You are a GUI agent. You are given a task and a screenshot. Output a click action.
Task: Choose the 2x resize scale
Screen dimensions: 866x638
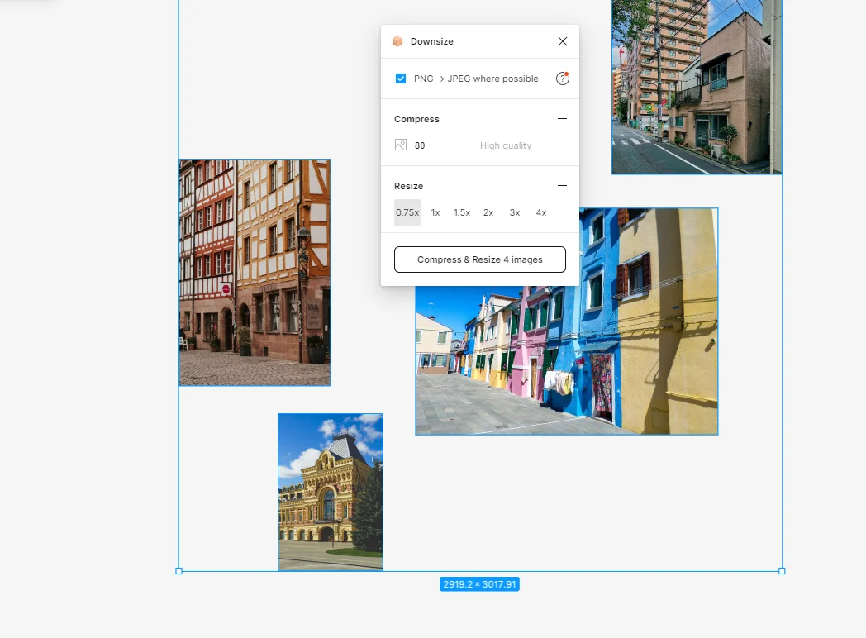point(488,212)
